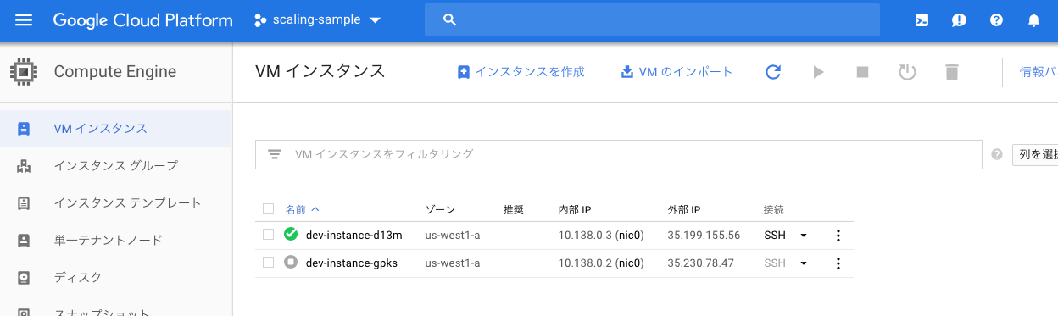Click external IP 35.199.155.56
This screenshot has width=1058, height=316.
pos(704,235)
